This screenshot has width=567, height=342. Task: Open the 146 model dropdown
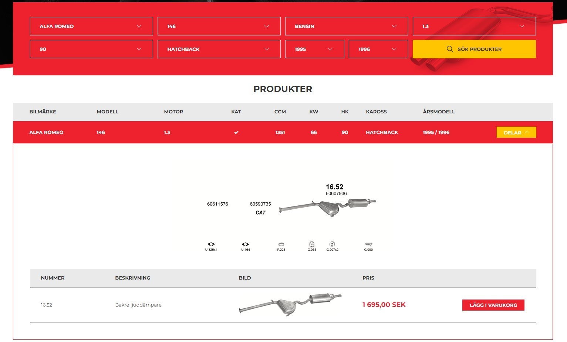coord(219,26)
